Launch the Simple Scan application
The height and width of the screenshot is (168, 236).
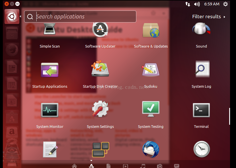(50, 29)
